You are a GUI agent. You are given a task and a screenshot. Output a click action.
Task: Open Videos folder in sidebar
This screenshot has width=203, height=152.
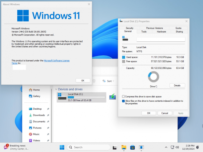(34, 140)
